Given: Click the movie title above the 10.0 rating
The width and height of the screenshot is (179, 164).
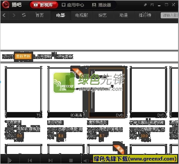Looking at the screenshot, I should pyautogui.click(x=147, y=122).
